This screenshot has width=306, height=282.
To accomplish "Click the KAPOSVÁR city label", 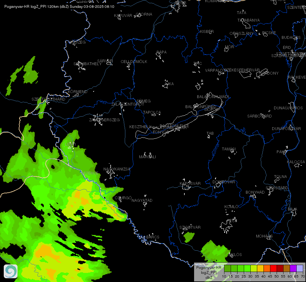I will (190, 184).
